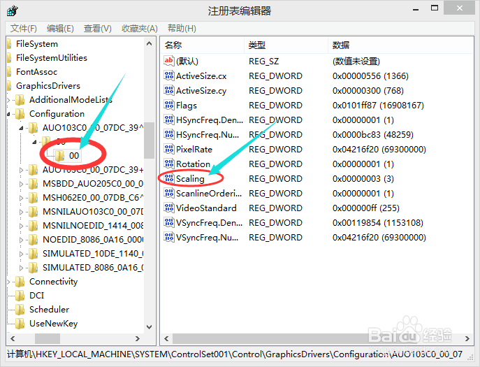
Task: Click the values pane scroll left arrow
Action: (166, 338)
